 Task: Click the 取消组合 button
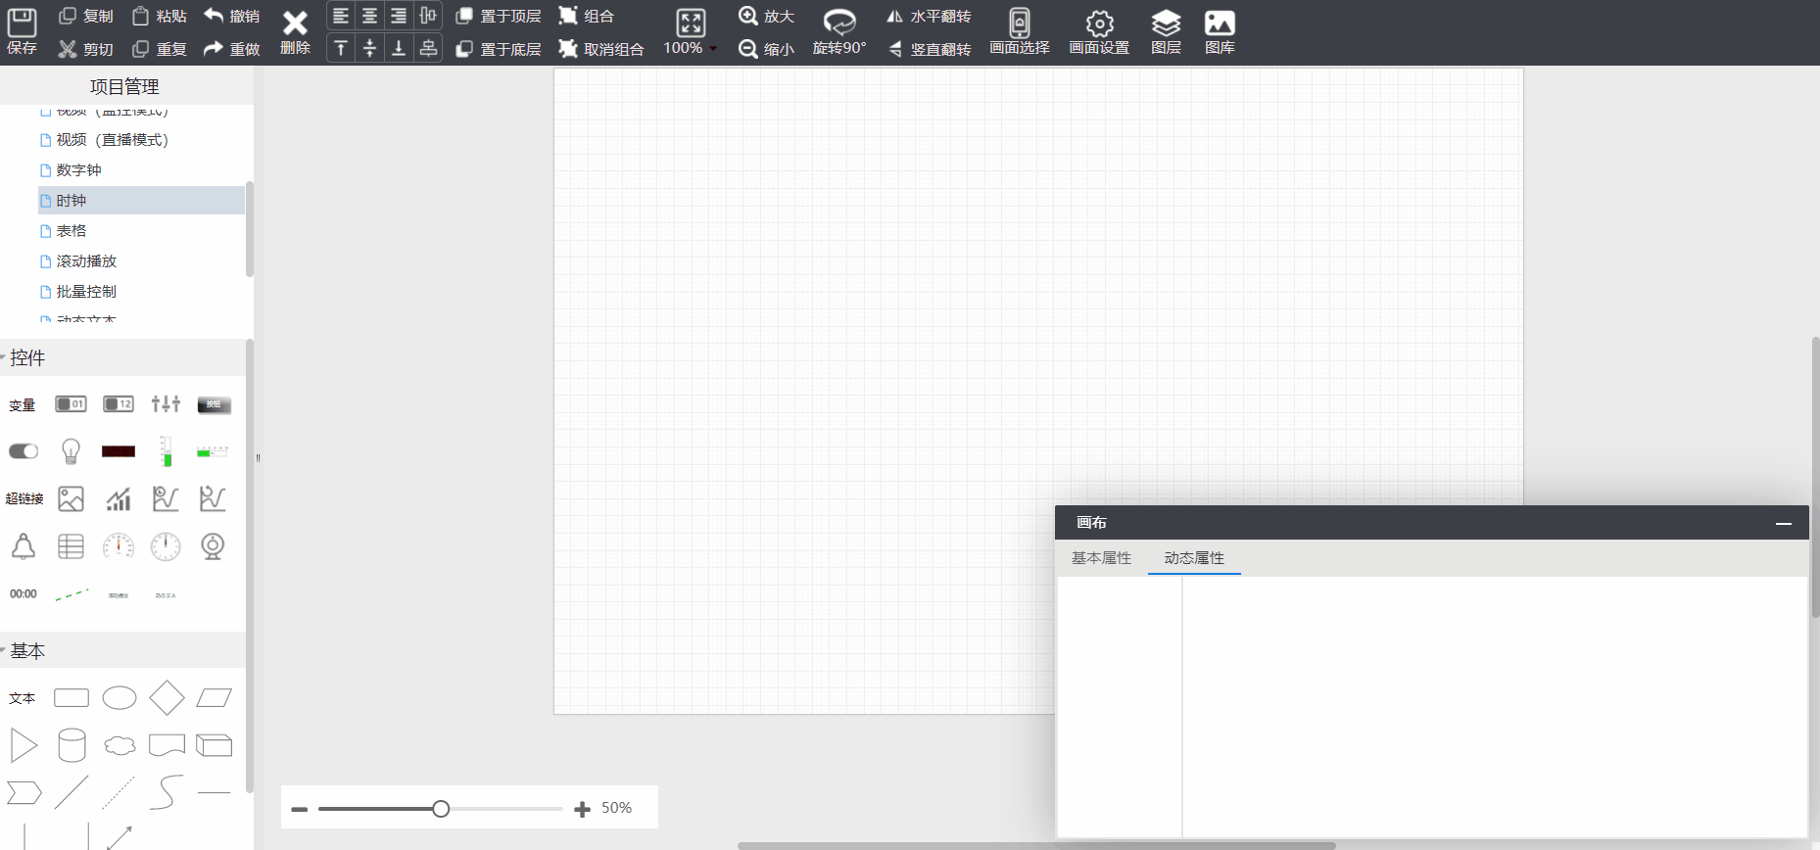point(601,49)
